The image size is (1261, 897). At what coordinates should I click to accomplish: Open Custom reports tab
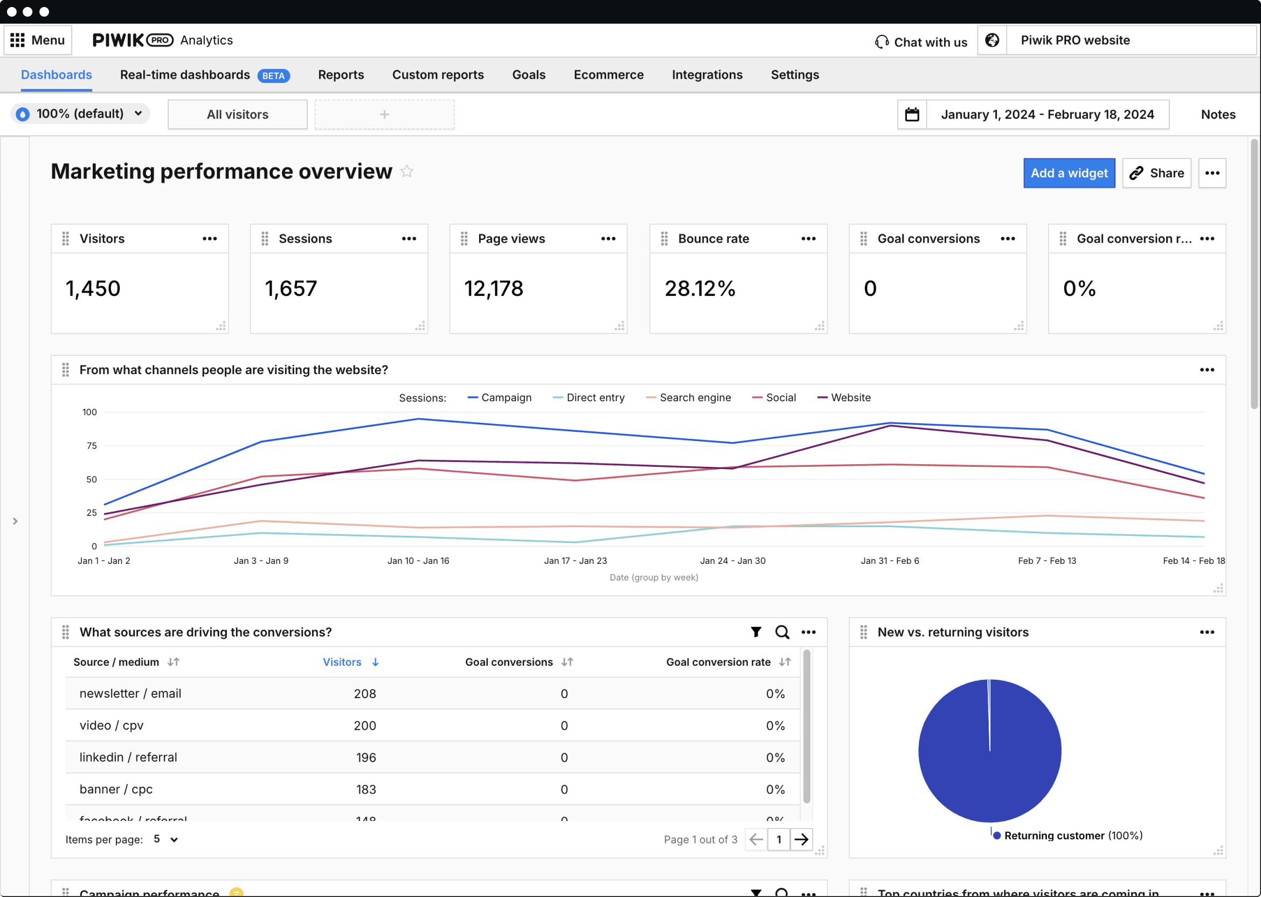tap(438, 74)
